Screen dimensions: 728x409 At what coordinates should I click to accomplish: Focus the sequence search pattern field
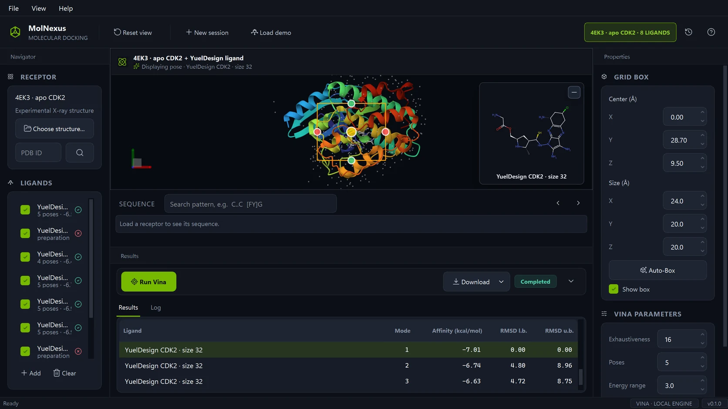click(x=250, y=204)
